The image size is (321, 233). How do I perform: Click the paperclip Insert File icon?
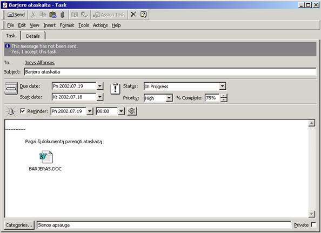63,15
